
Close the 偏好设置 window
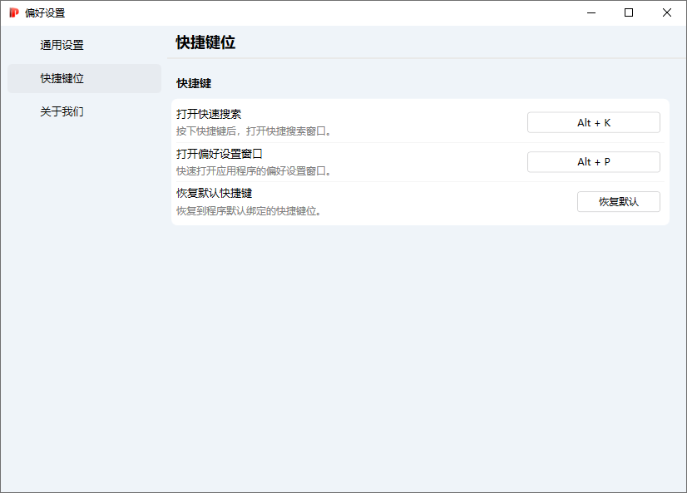pyautogui.click(x=667, y=12)
